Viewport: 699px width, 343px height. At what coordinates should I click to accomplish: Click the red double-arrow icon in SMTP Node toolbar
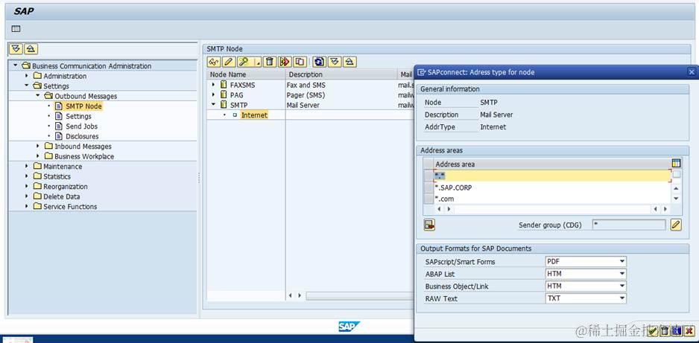285,62
